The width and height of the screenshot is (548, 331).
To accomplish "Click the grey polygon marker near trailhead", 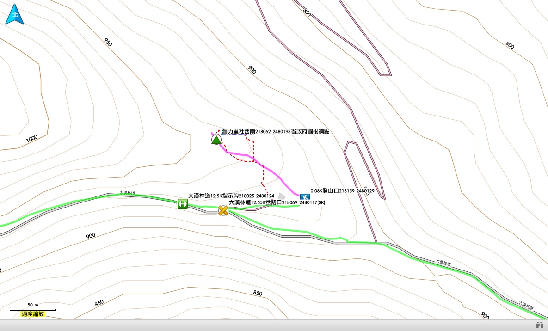I will tap(281, 196).
